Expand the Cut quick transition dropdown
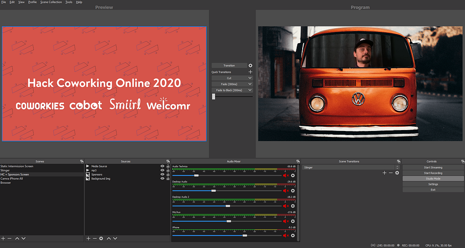465x248 pixels. (x=250, y=78)
